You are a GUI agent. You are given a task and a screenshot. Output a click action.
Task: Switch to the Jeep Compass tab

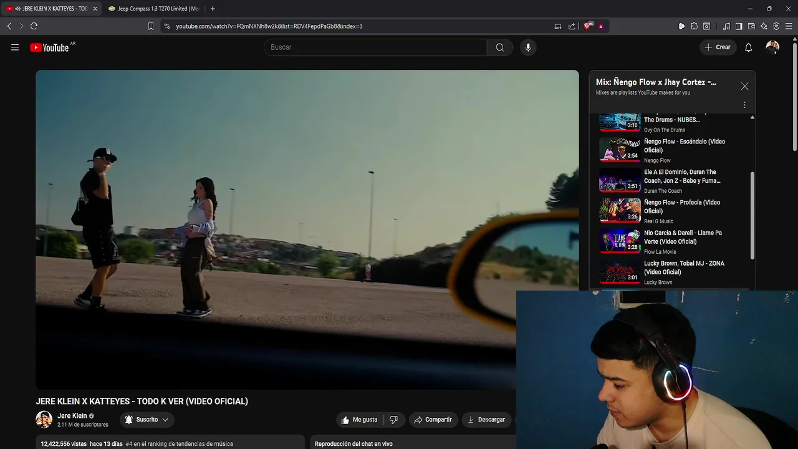[153, 9]
